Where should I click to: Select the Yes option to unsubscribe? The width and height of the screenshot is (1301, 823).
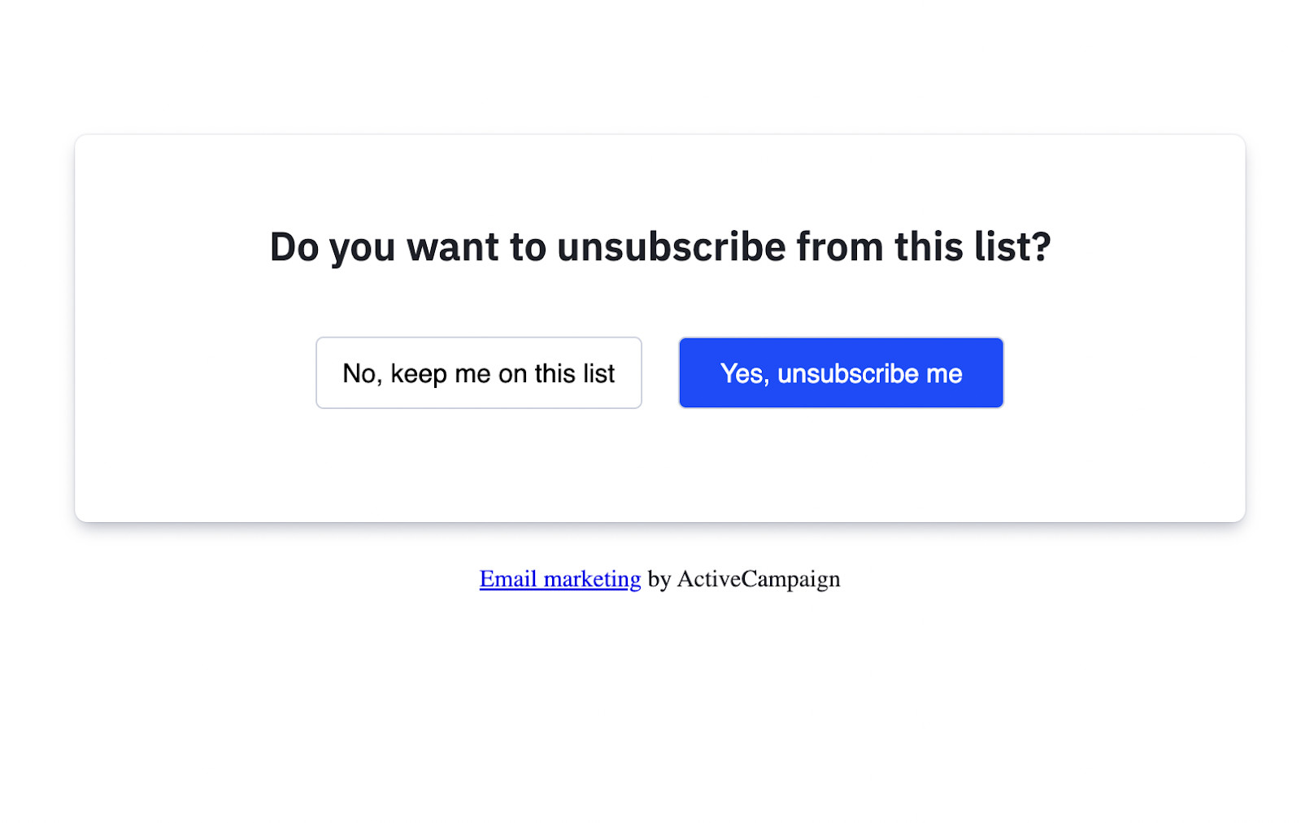[841, 373]
